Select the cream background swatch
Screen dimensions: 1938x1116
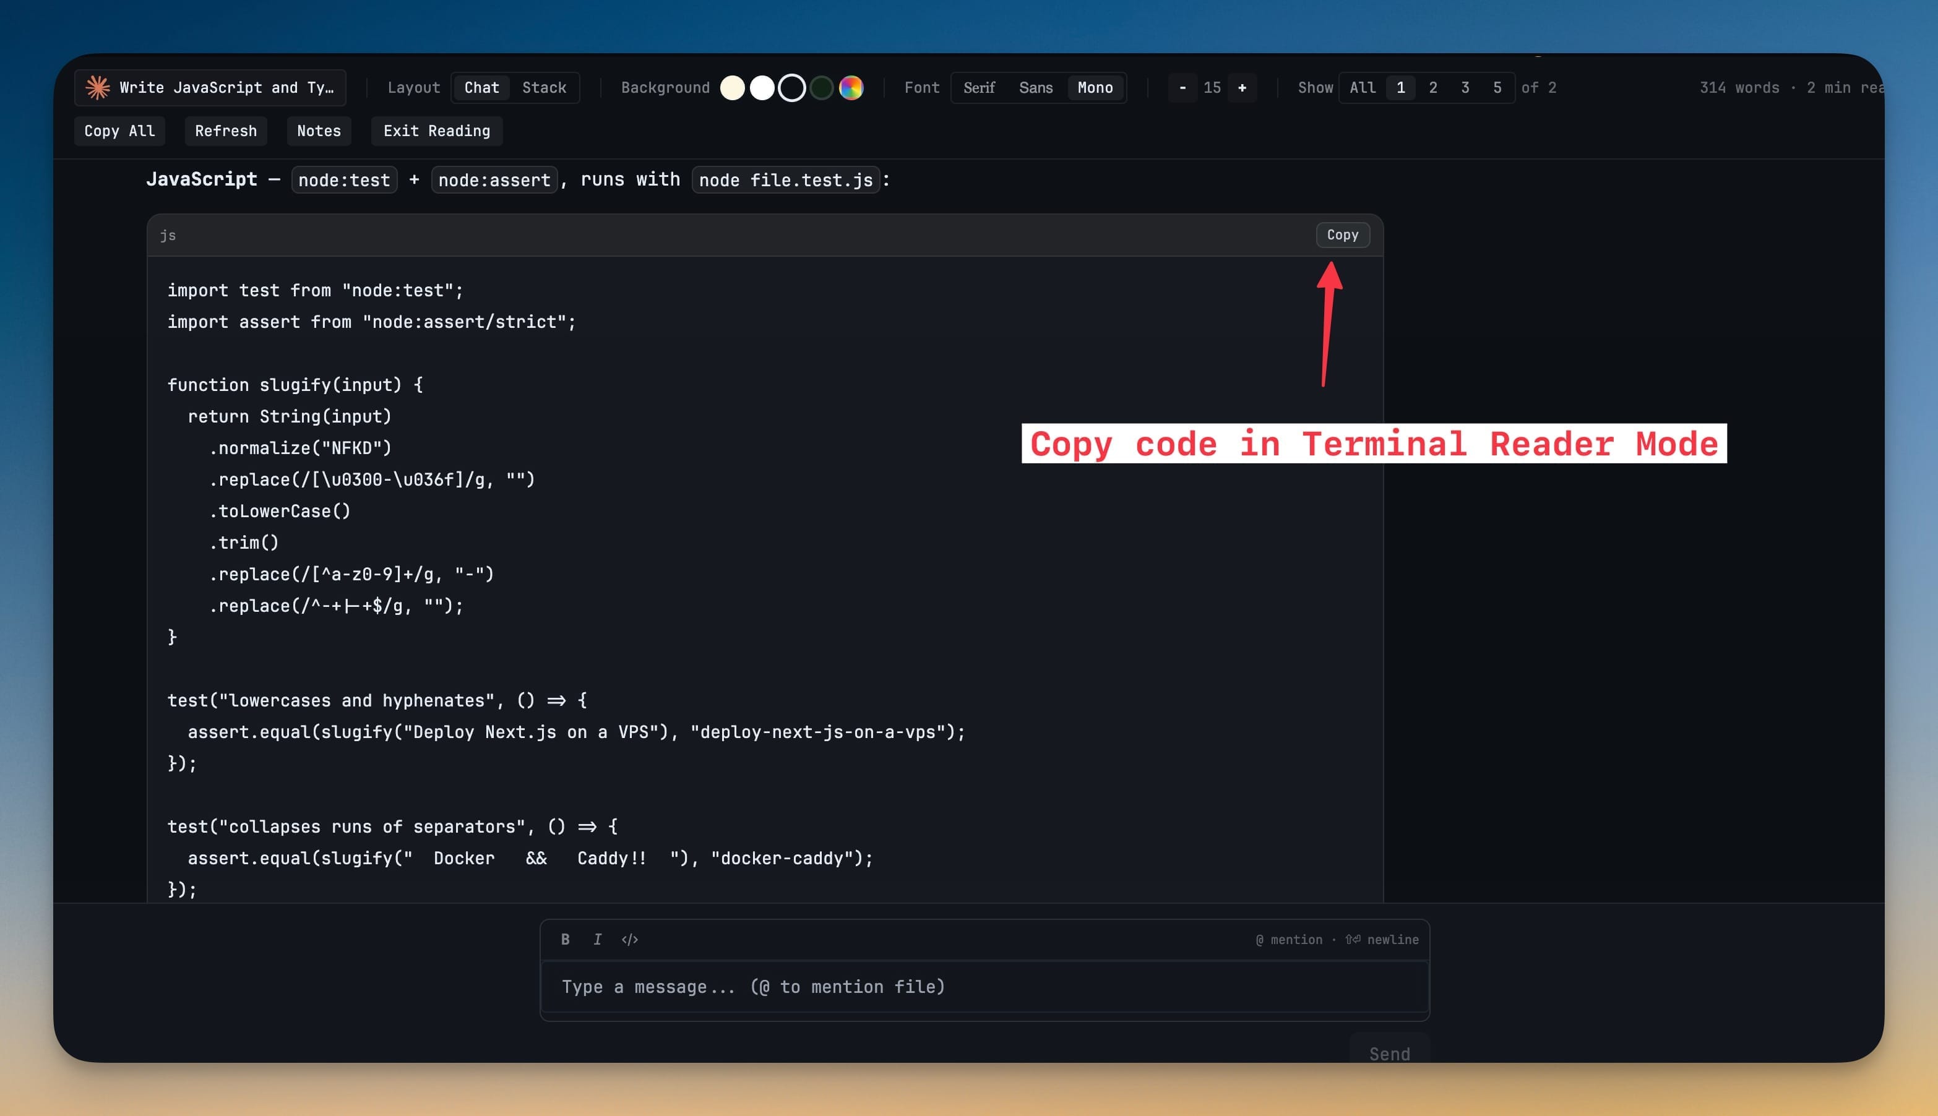733,87
